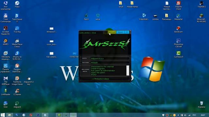
Task: Open Photoshop from the taskbar
Action: (38, 115)
